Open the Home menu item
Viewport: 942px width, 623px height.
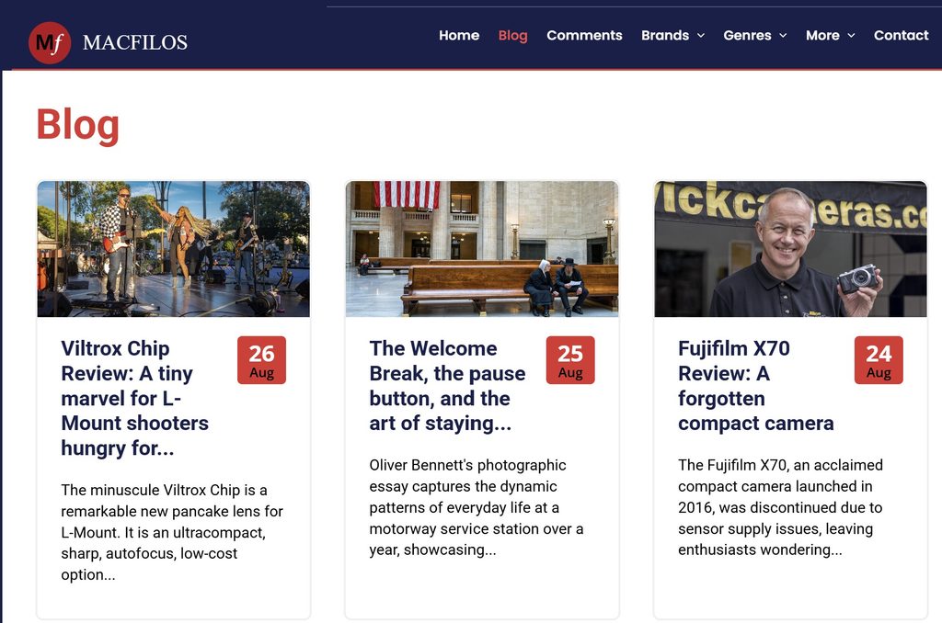[x=459, y=36]
